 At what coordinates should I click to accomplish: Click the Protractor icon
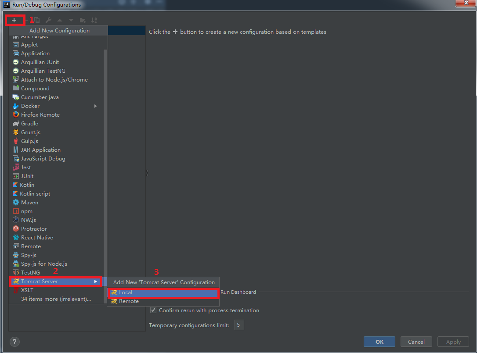(16, 229)
